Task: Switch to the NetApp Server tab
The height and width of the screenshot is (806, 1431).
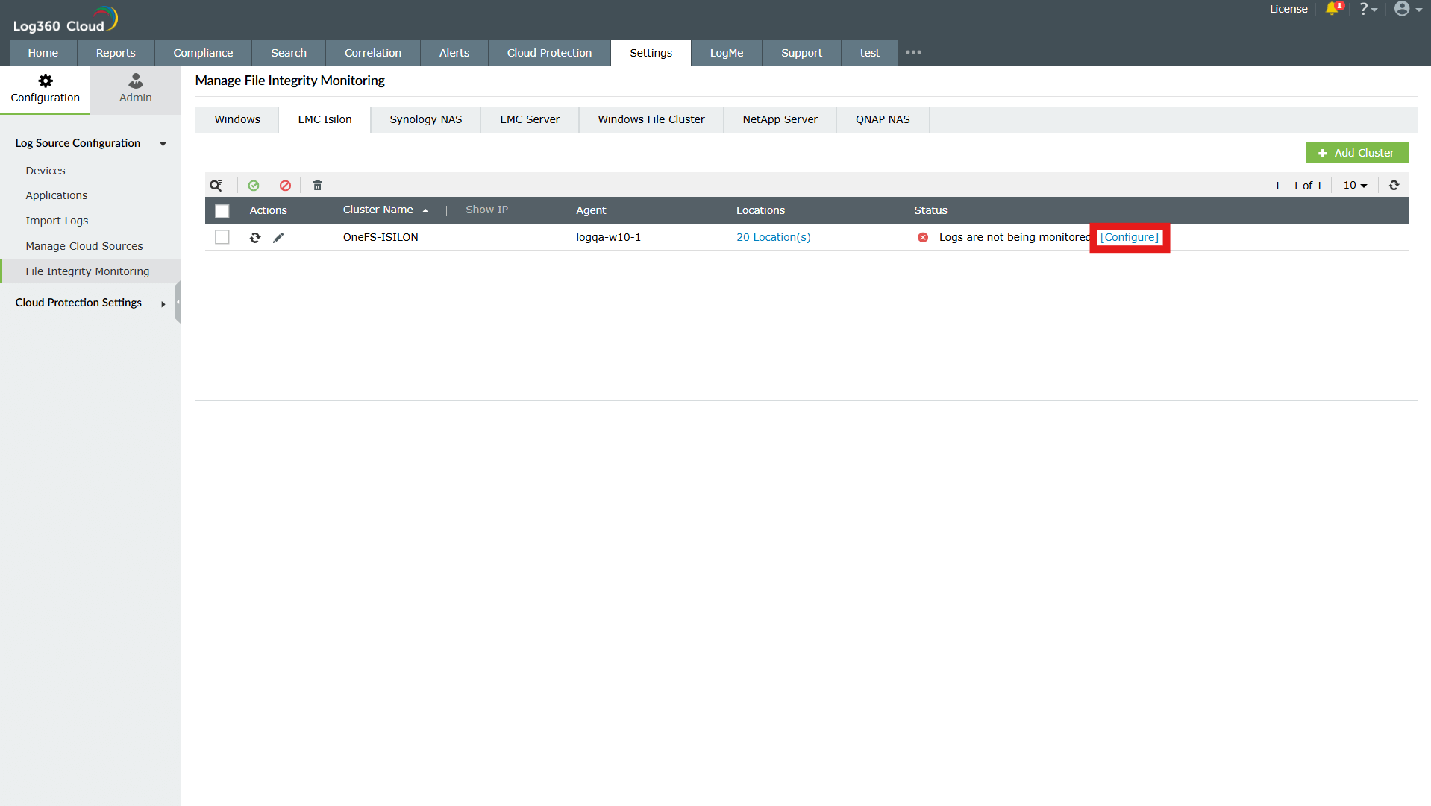Action: pos(779,119)
